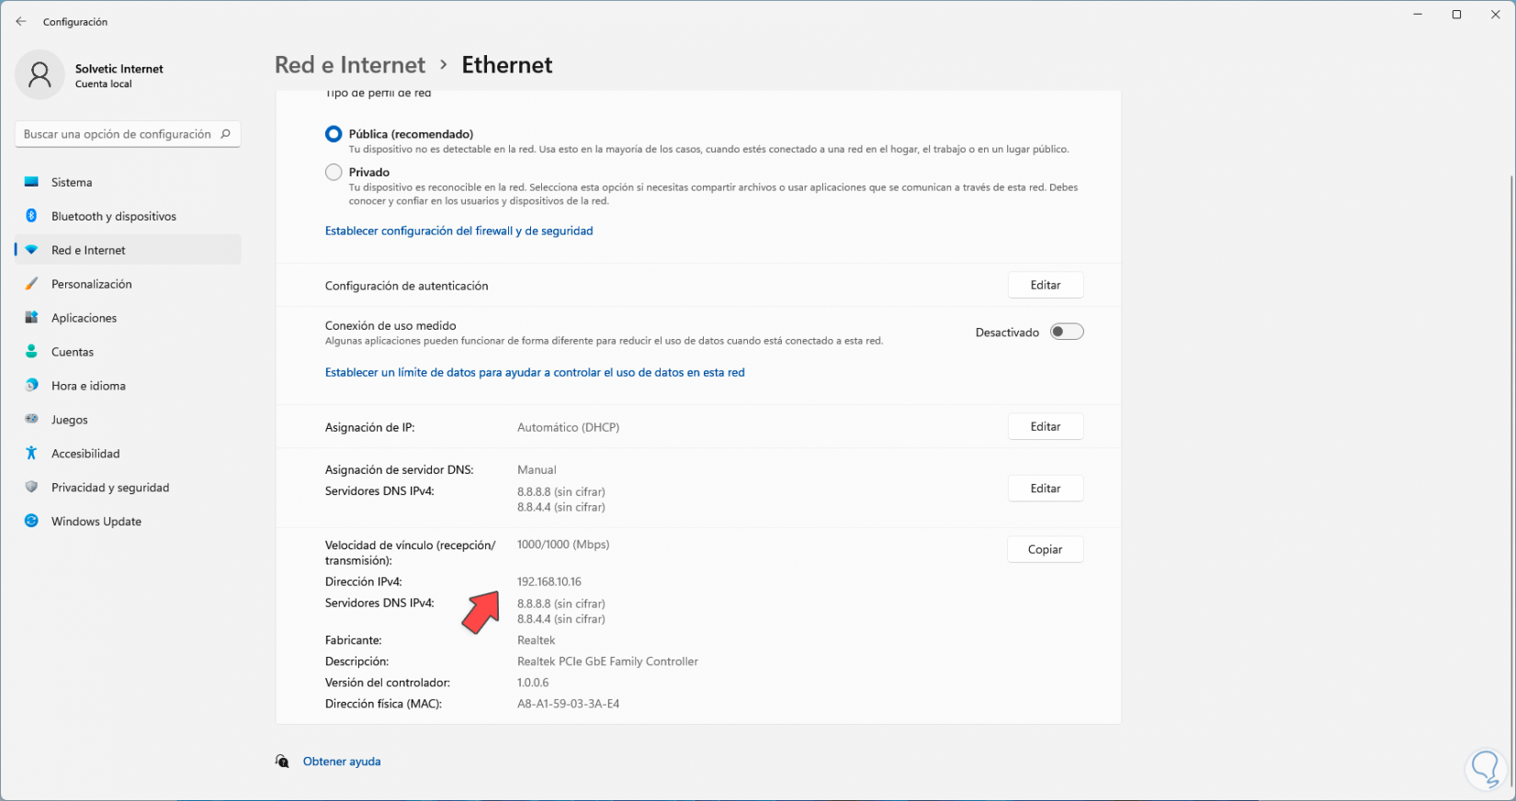Open firewall and security settings link
The width and height of the screenshot is (1516, 801).
coord(458,231)
